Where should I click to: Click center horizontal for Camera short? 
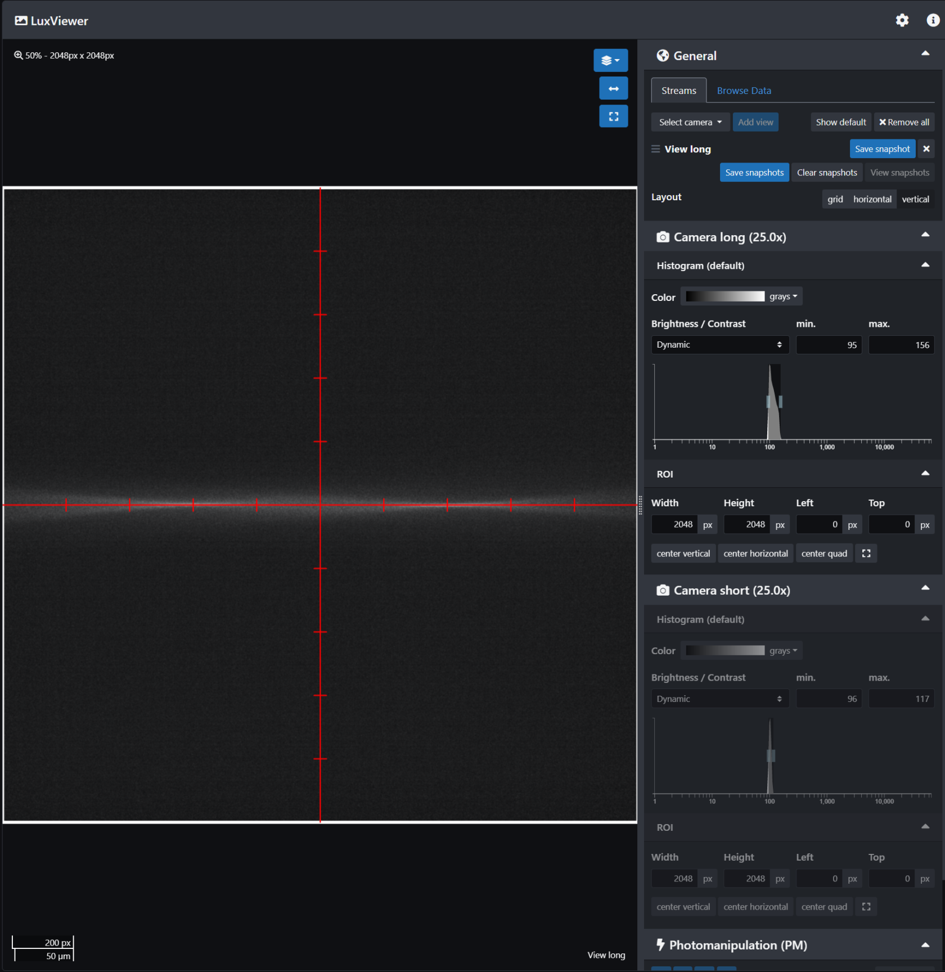pos(755,907)
